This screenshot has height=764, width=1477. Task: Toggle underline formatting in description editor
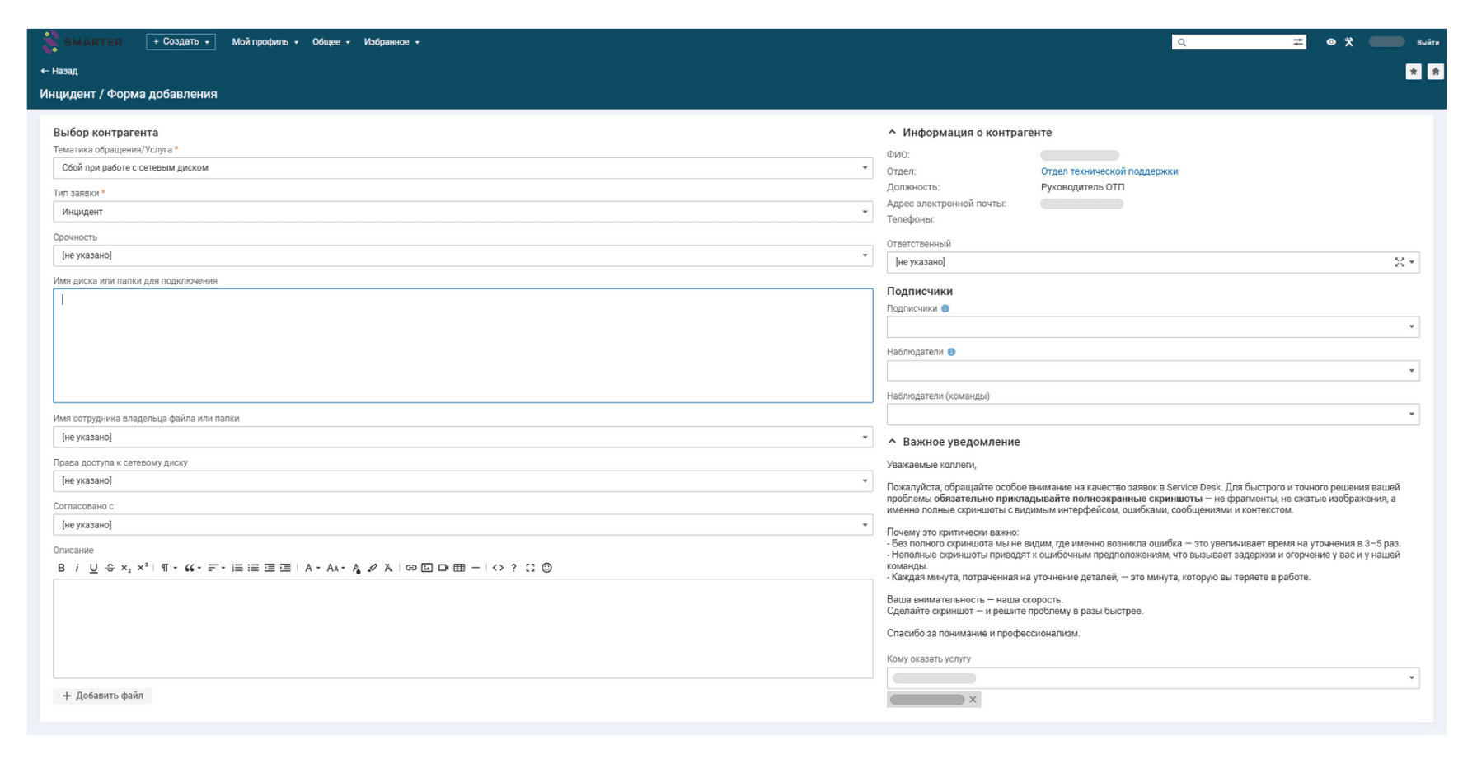pos(93,568)
